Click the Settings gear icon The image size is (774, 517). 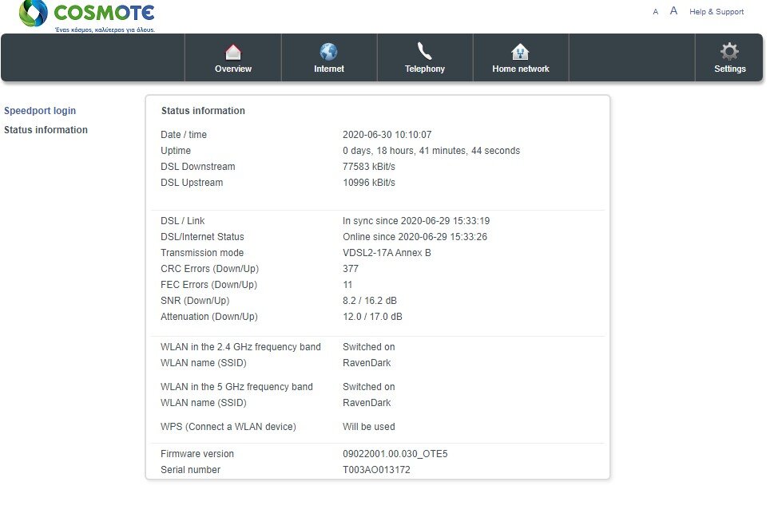point(729,51)
